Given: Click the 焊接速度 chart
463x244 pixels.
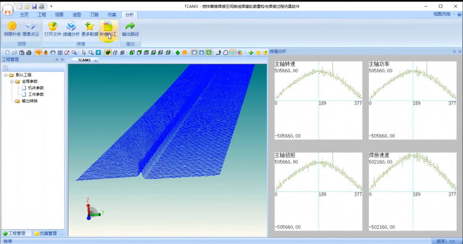Looking at the screenshot, I should click(x=412, y=191).
